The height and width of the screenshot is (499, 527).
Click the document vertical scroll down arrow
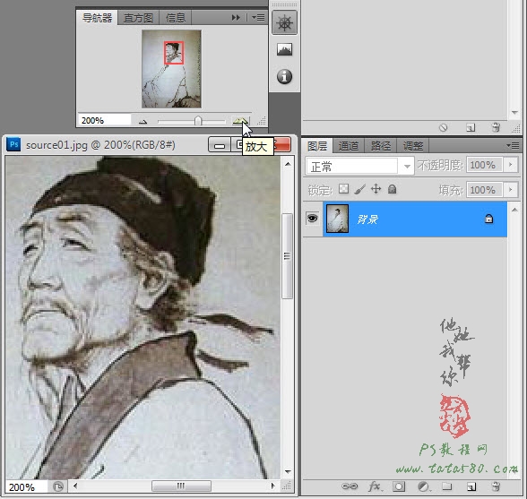pos(288,471)
